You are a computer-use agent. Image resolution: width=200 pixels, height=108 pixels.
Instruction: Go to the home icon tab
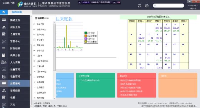click(4, 12)
